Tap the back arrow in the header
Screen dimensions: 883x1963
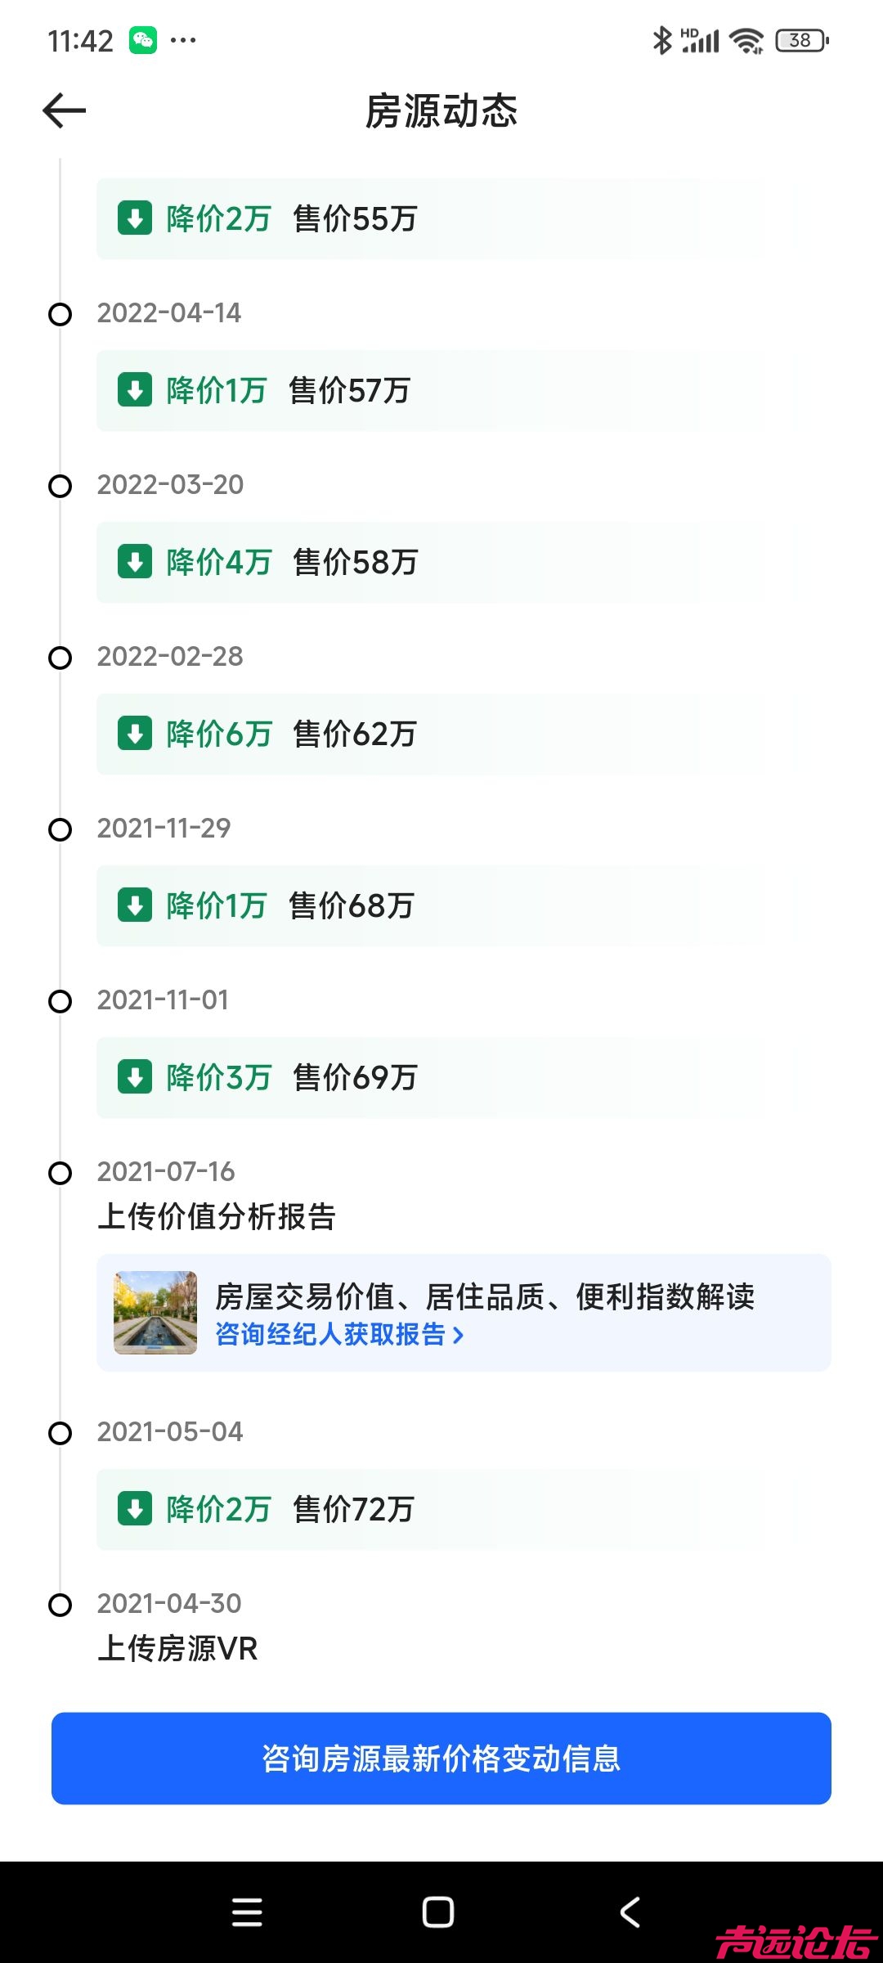tap(65, 111)
